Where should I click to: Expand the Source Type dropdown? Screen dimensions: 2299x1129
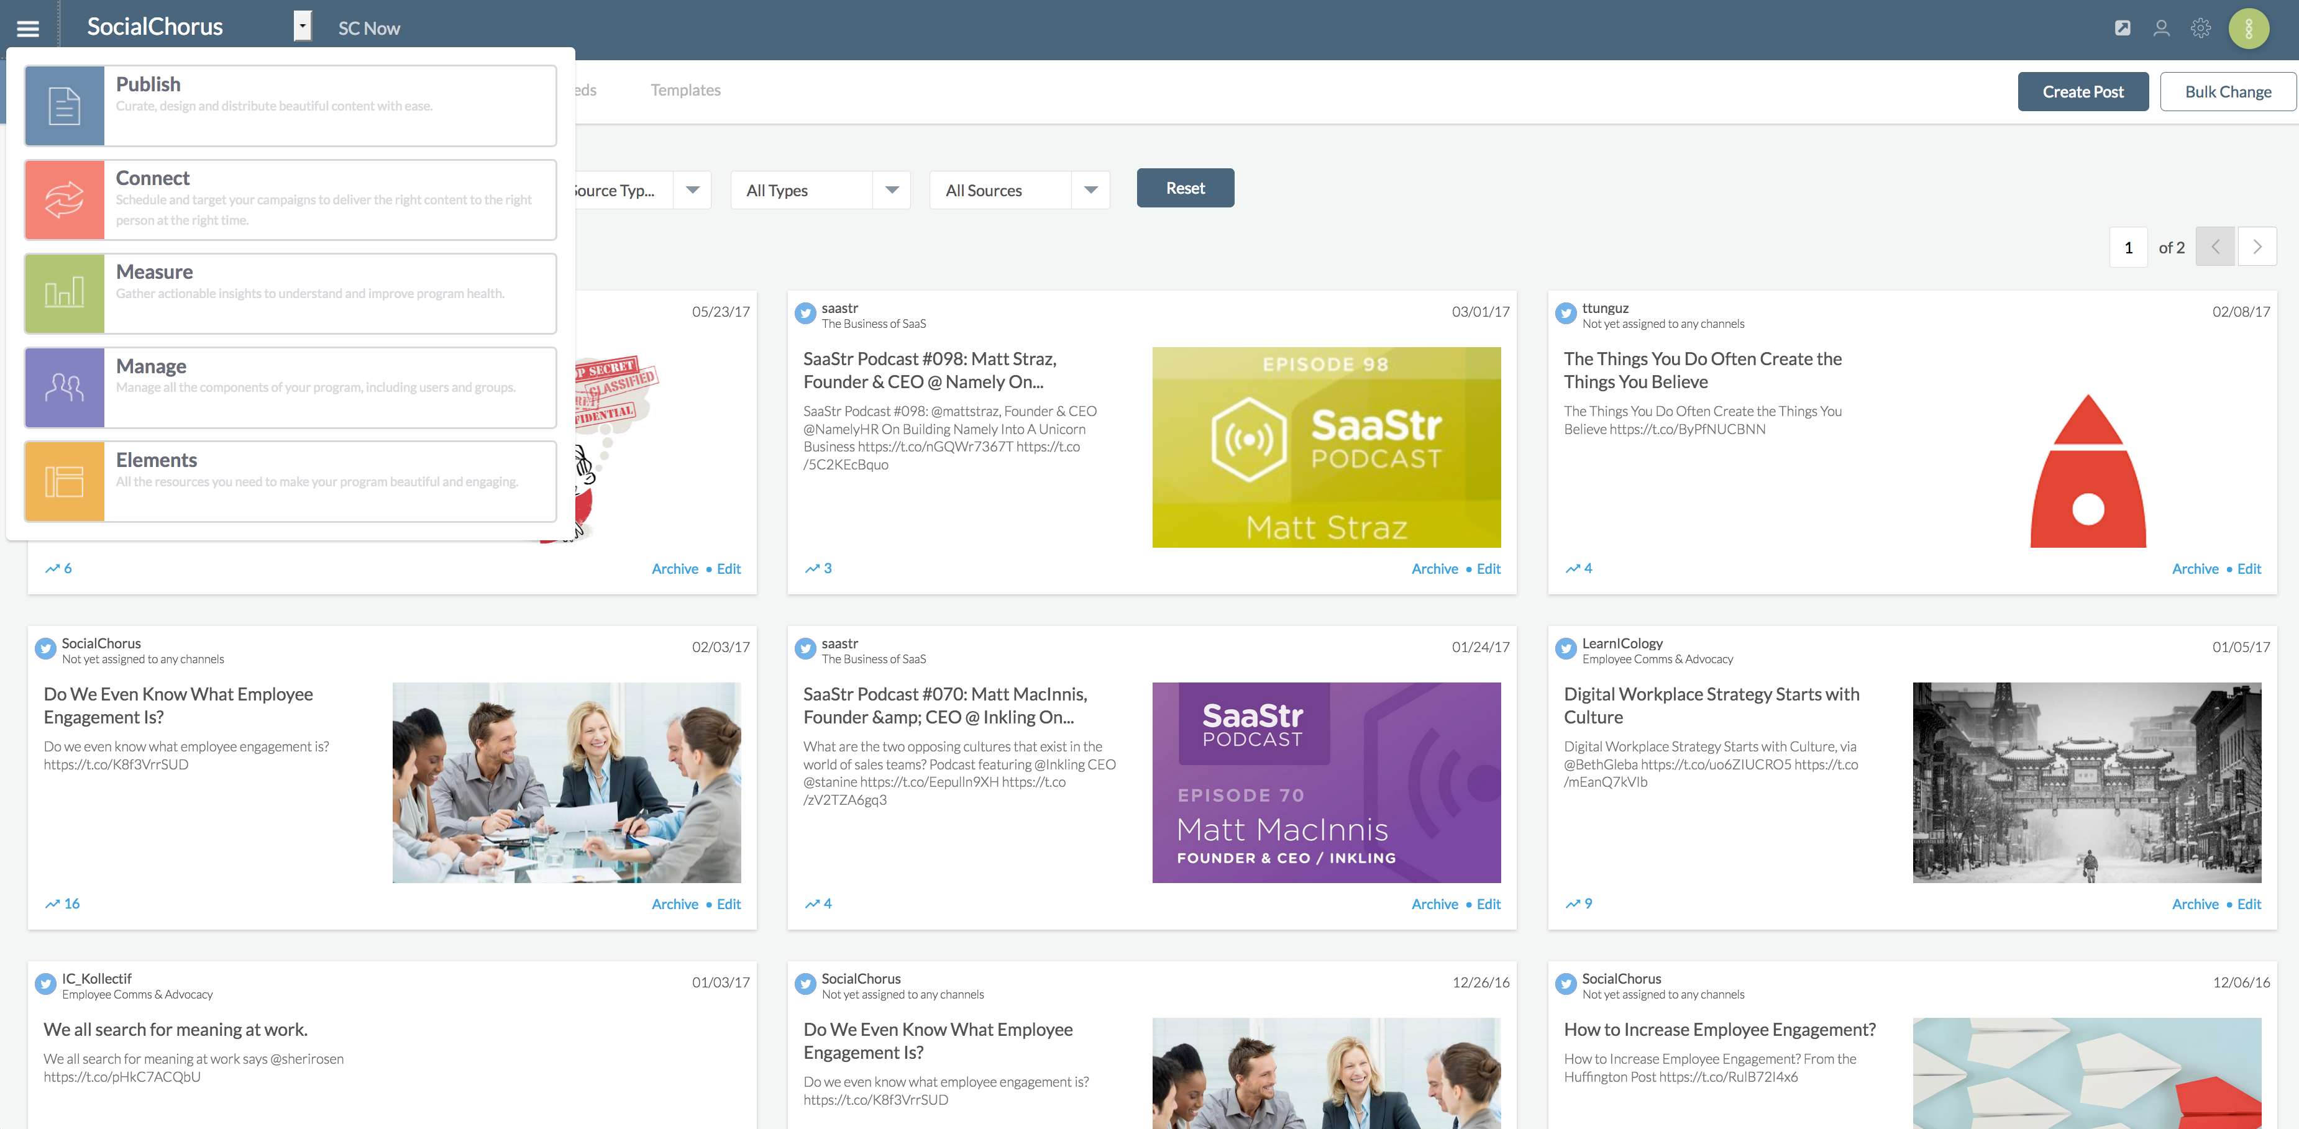tap(693, 190)
